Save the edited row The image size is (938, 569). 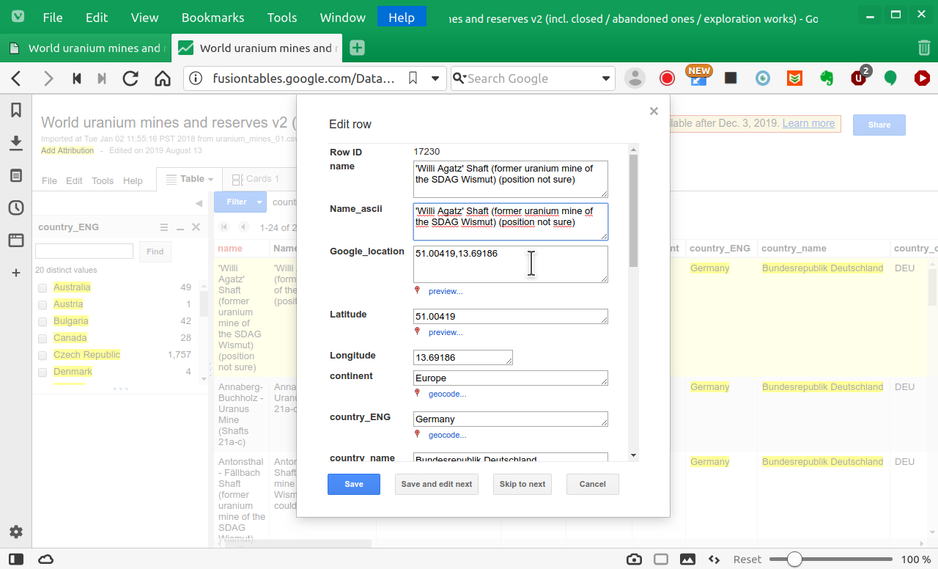coord(354,484)
